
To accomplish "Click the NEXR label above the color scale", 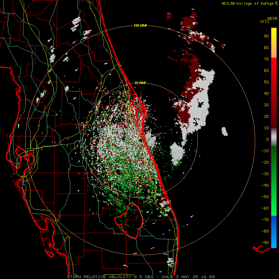I will (x=272, y=19).
